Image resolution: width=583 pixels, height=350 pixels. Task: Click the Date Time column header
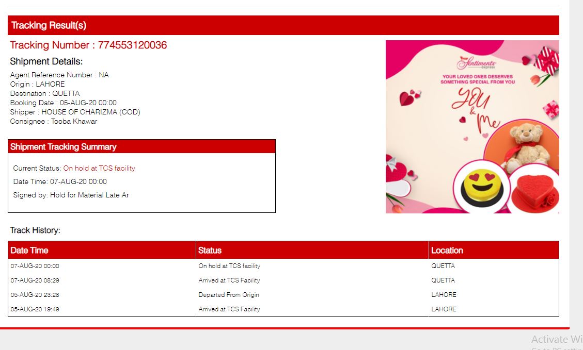pyautogui.click(x=102, y=250)
